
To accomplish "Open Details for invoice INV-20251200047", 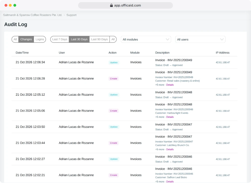I will [170, 149].
